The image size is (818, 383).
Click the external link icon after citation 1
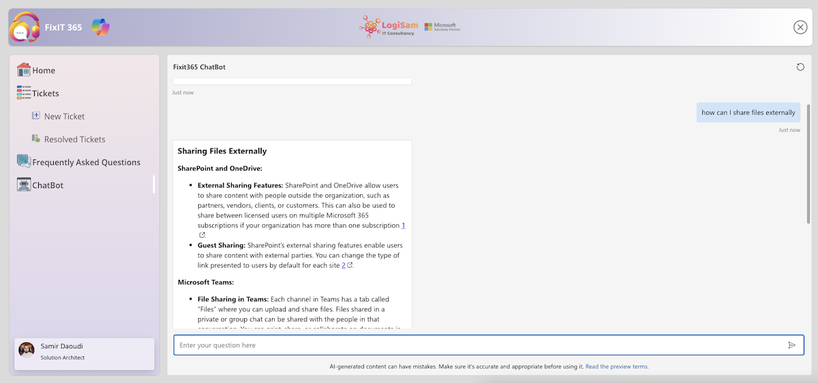click(202, 234)
